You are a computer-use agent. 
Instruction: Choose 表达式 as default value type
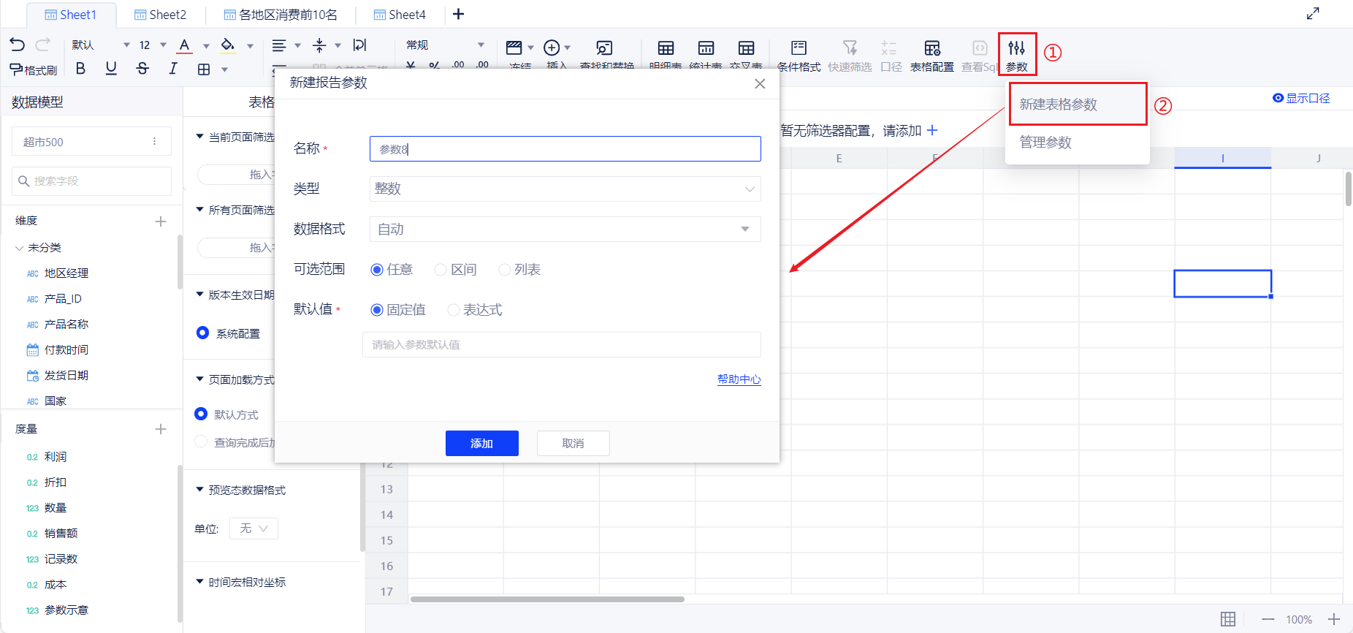point(454,310)
